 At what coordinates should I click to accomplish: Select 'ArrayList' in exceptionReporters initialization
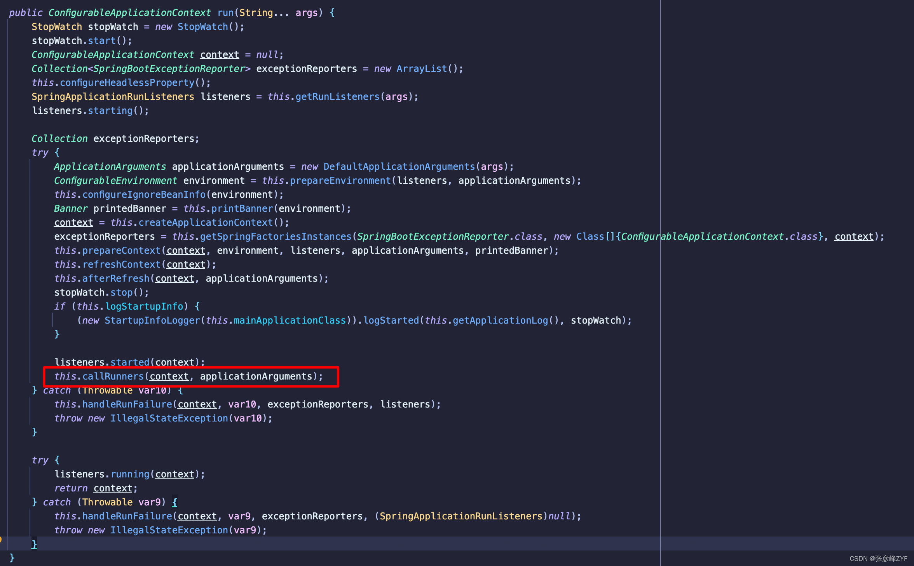(422, 69)
